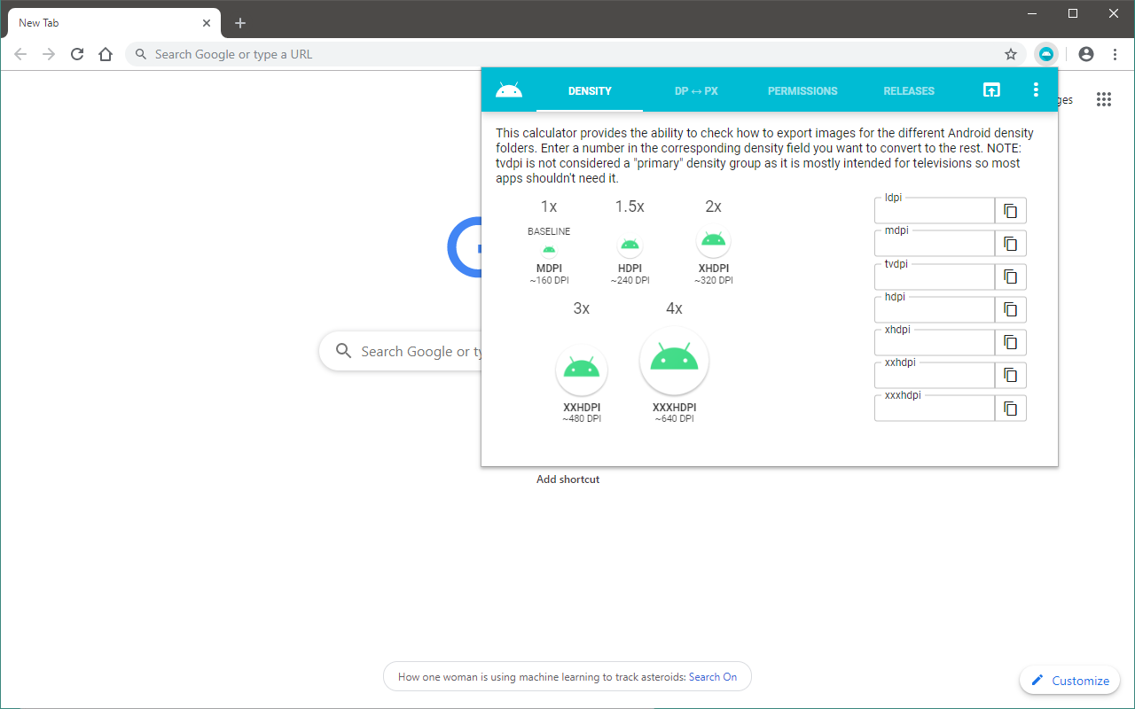The image size is (1135, 709).
Task: Click into the xhdpi input field
Action: (x=935, y=342)
